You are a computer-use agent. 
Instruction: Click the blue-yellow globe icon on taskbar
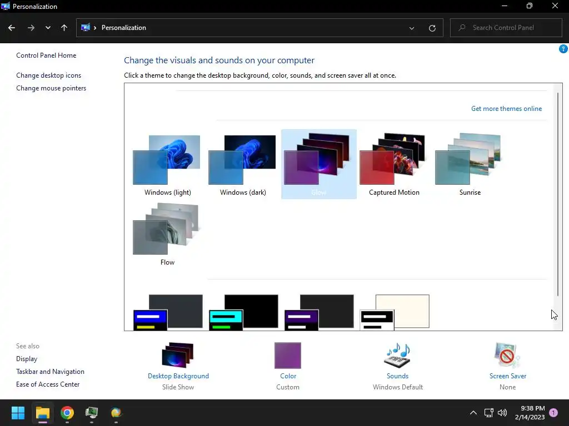[x=116, y=413]
